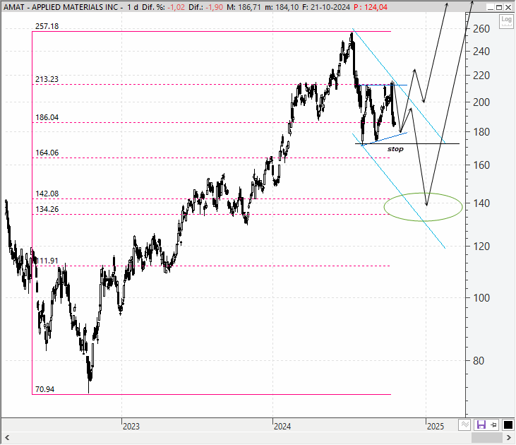Click the 111.91 Fibonacci level label
This screenshot has height=445, width=516.
point(47,261)
